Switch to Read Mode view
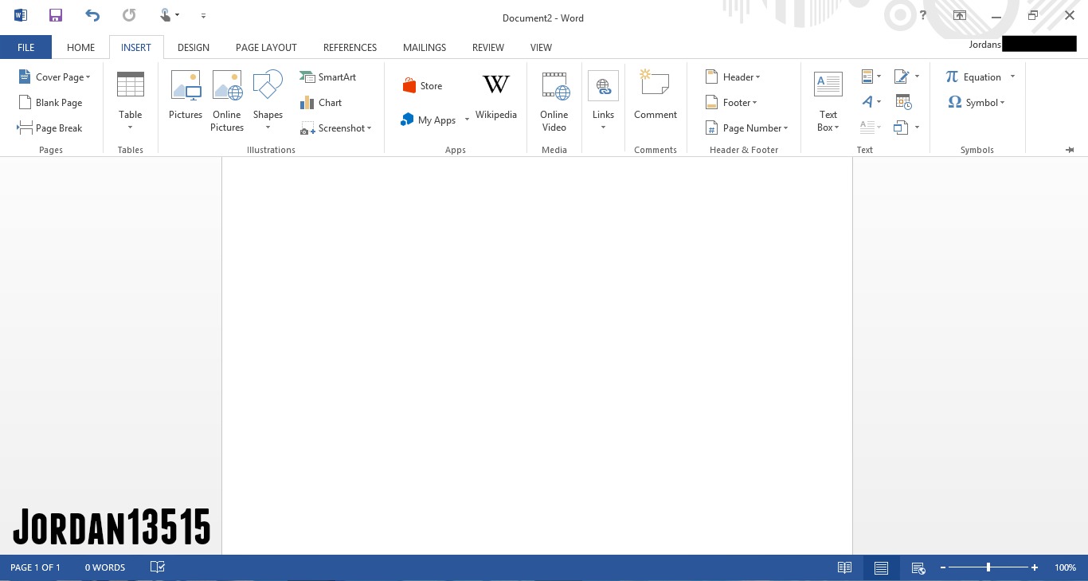The width and height of the screenshot is (1088, 581). click(x=844, y=567)
